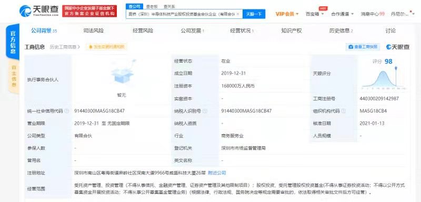Click the 经营范围 description text
This screenshot has height=202, width=421.
pos(239,189)
